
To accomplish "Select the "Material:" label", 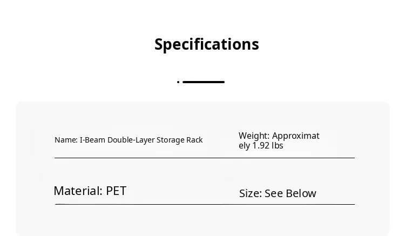I will (x=78, y=191).
